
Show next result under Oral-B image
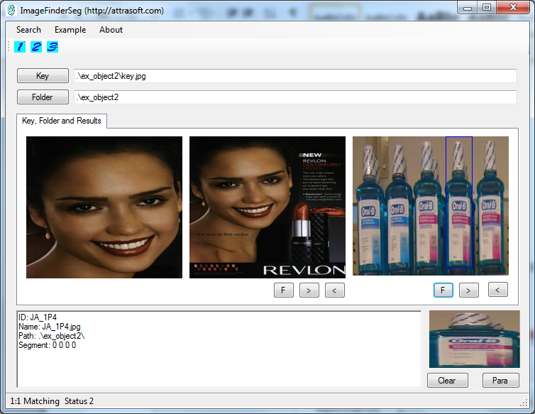pos(469,290)
